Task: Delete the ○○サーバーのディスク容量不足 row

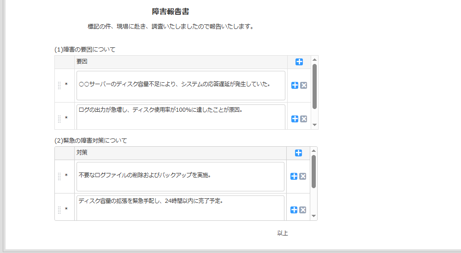Action: 304,85
